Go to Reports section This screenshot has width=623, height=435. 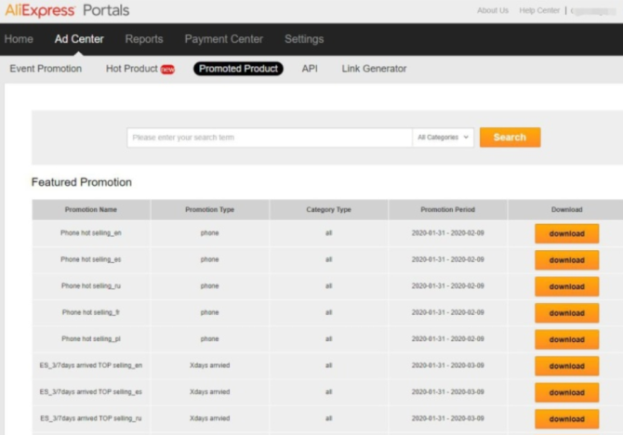tap(144, 39)
